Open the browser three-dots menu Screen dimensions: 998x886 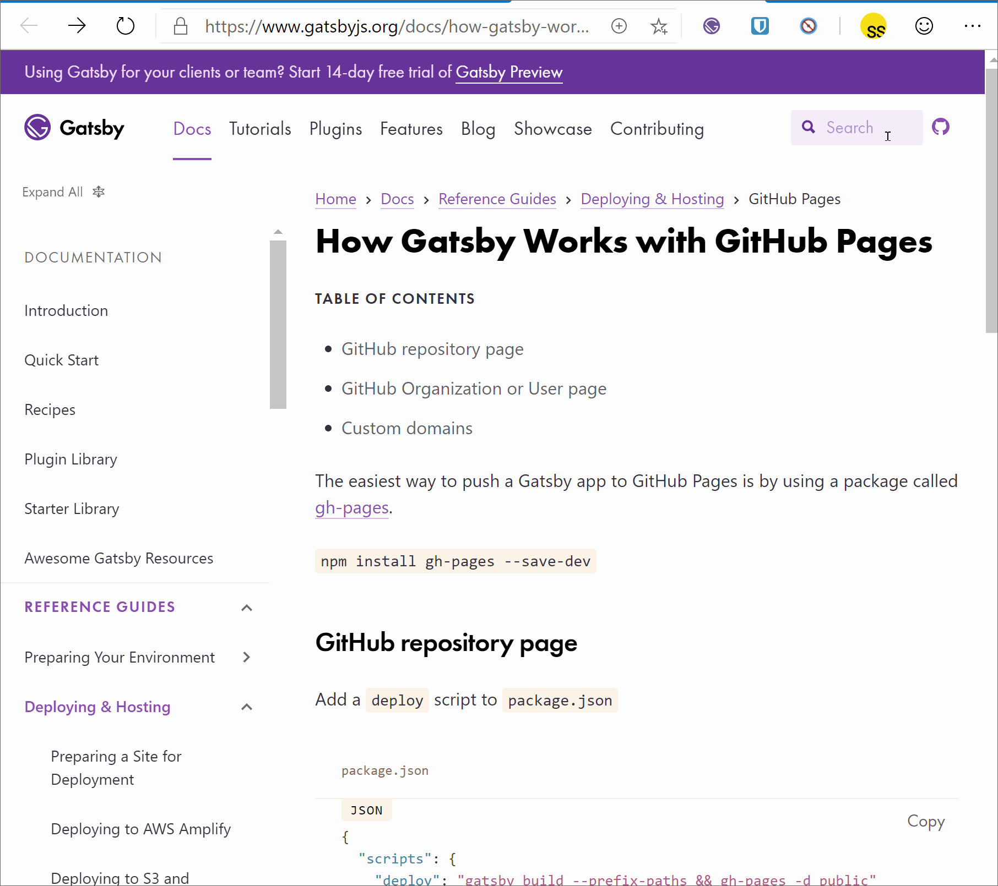click(x=973, y=26)
